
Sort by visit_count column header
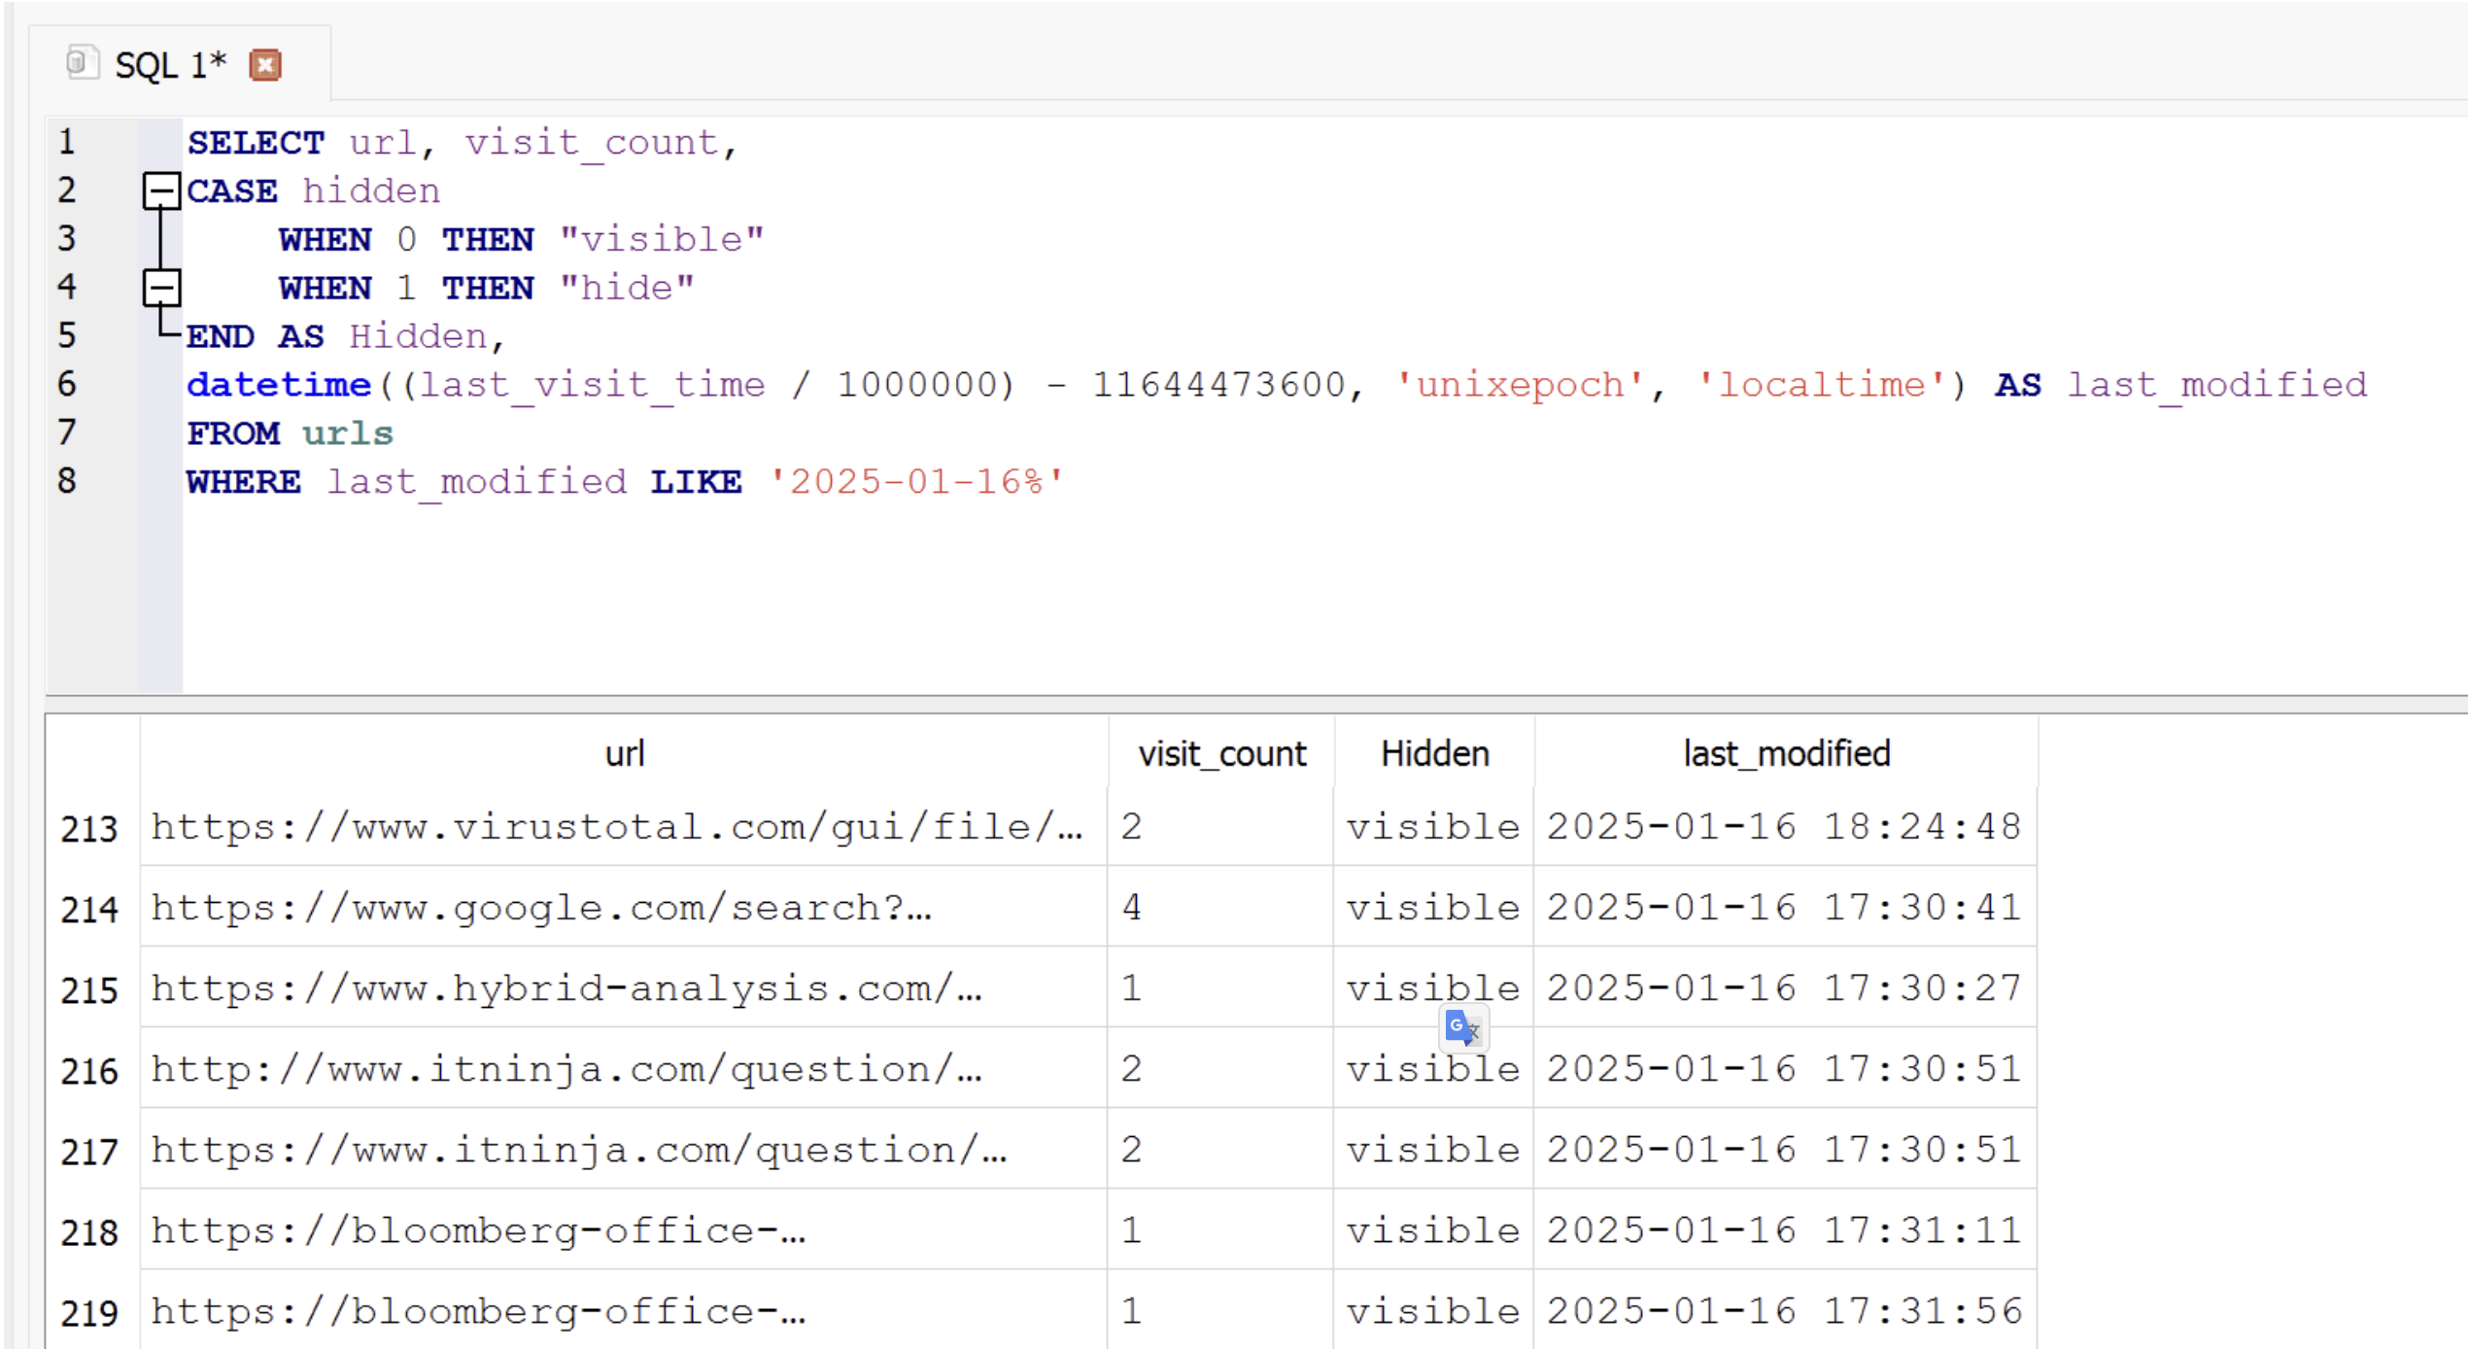pos(1221,754)
